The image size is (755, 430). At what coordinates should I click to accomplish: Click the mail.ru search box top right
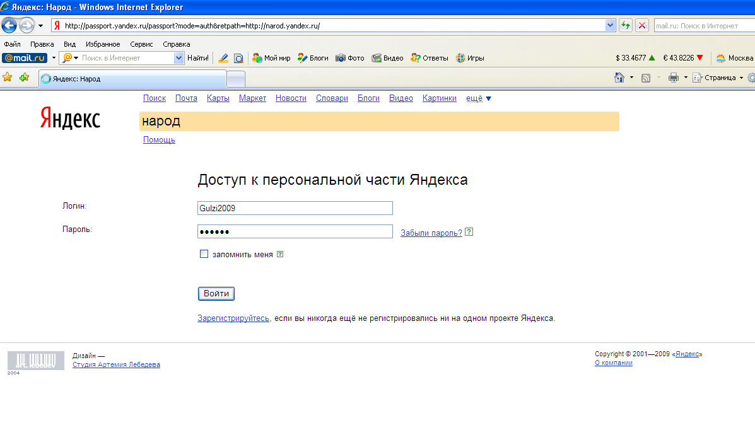pos(704,25)
